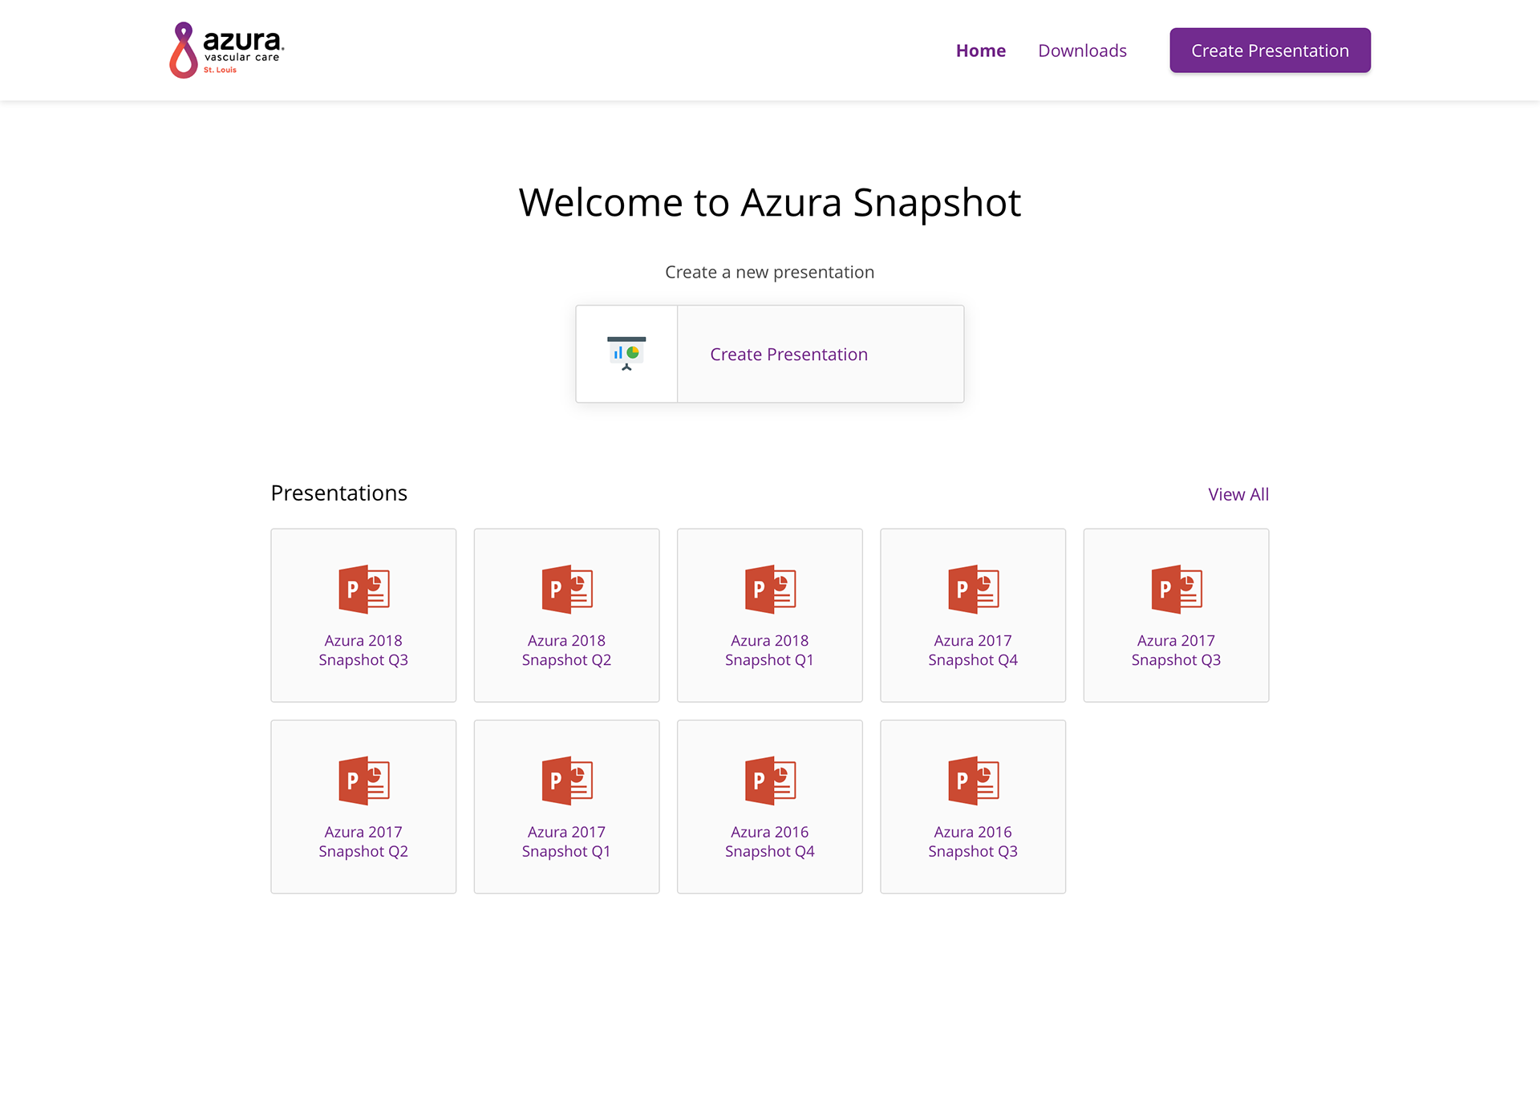The image size is (1540, 1095).
Task: Click the purple Create Presentation header button
Action: click(1270, 51)
